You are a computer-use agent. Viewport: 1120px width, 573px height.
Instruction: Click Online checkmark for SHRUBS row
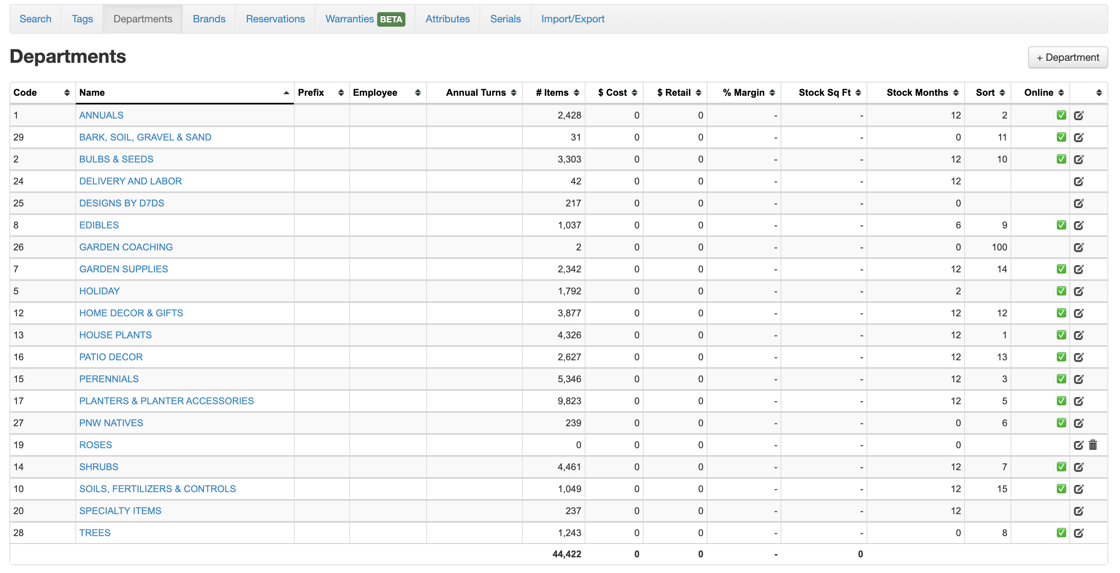pyautogui.click(x=1061, y=467)
